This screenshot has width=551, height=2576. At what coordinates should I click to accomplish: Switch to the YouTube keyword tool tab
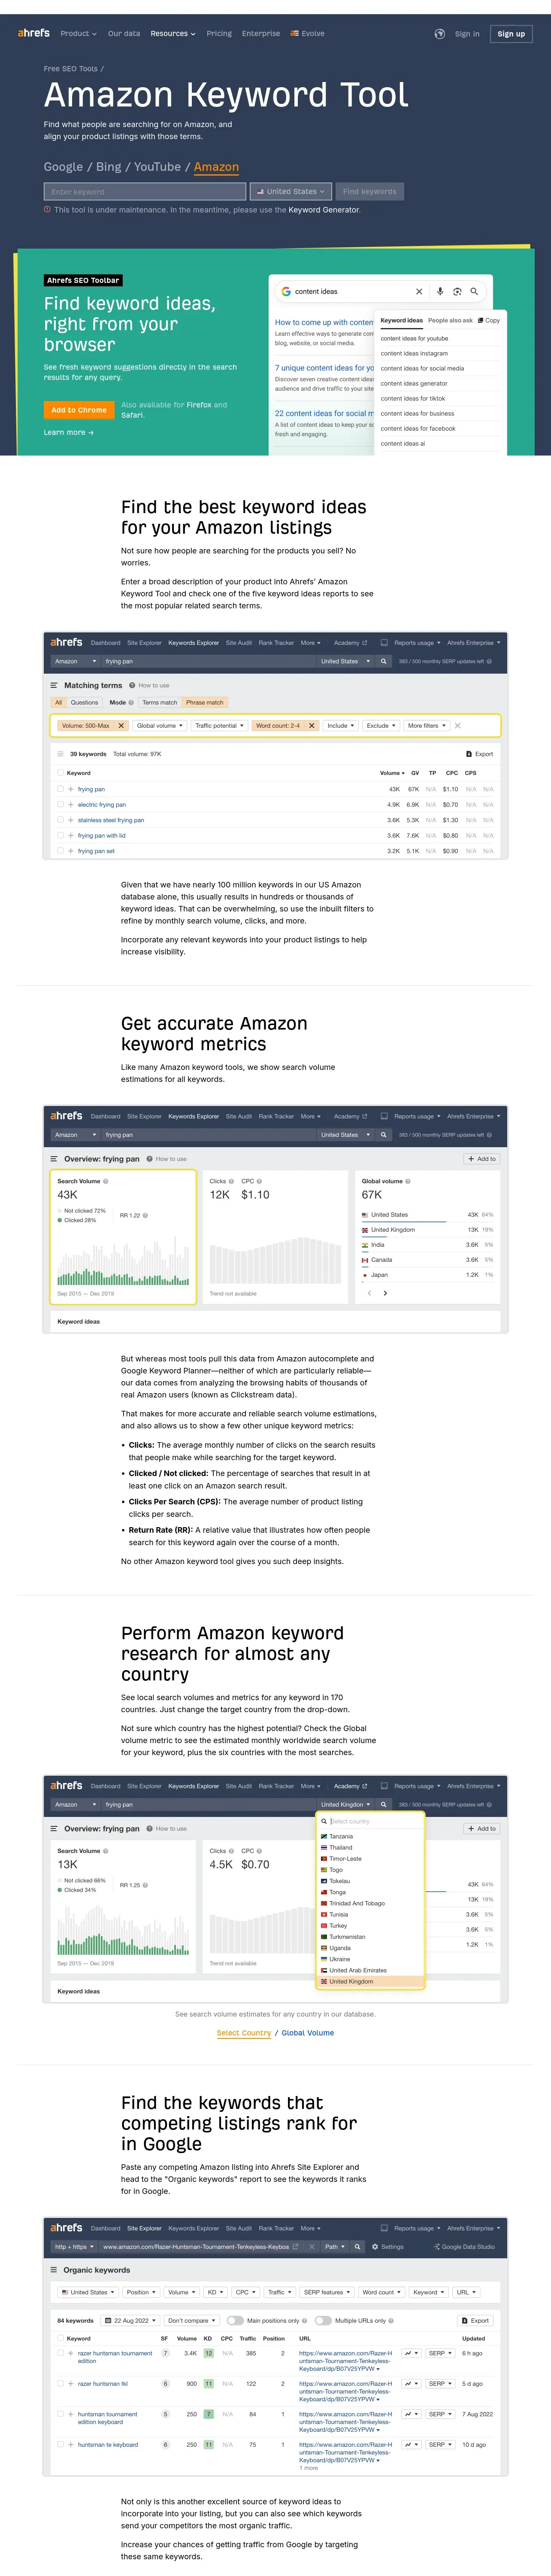158,167
